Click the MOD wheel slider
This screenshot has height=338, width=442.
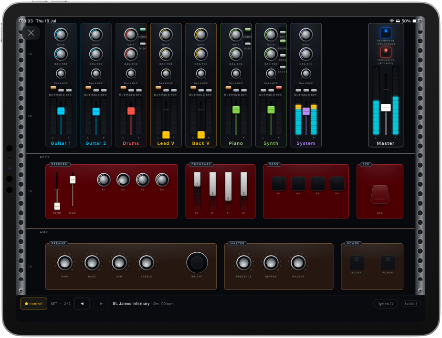73,180
